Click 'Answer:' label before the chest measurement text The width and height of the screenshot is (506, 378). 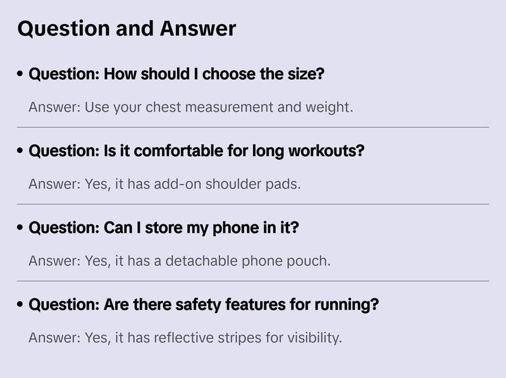pyautogui.click(x=54, y=107)
